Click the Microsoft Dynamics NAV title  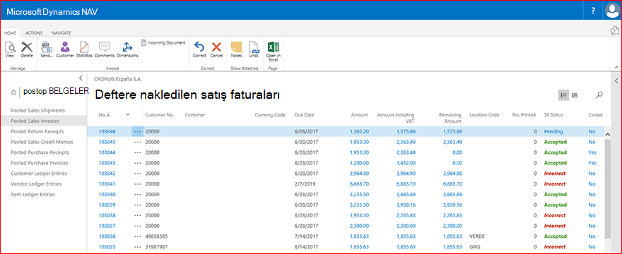coord(52,12)
